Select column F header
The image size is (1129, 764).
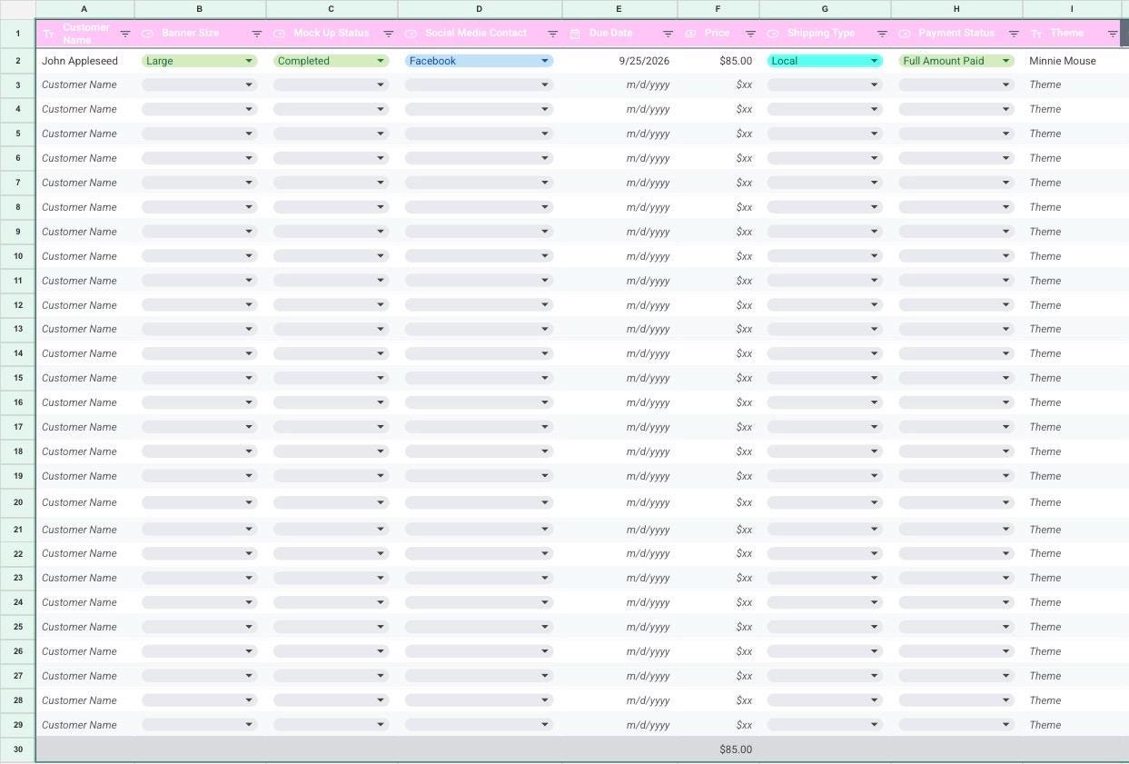(718, 9)
